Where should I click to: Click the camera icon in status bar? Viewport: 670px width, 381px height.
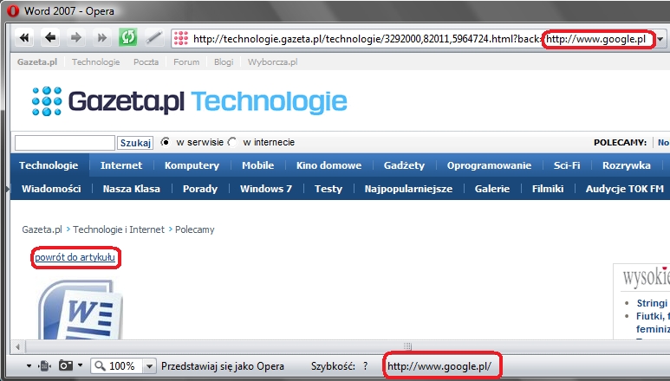coord(65,365)
